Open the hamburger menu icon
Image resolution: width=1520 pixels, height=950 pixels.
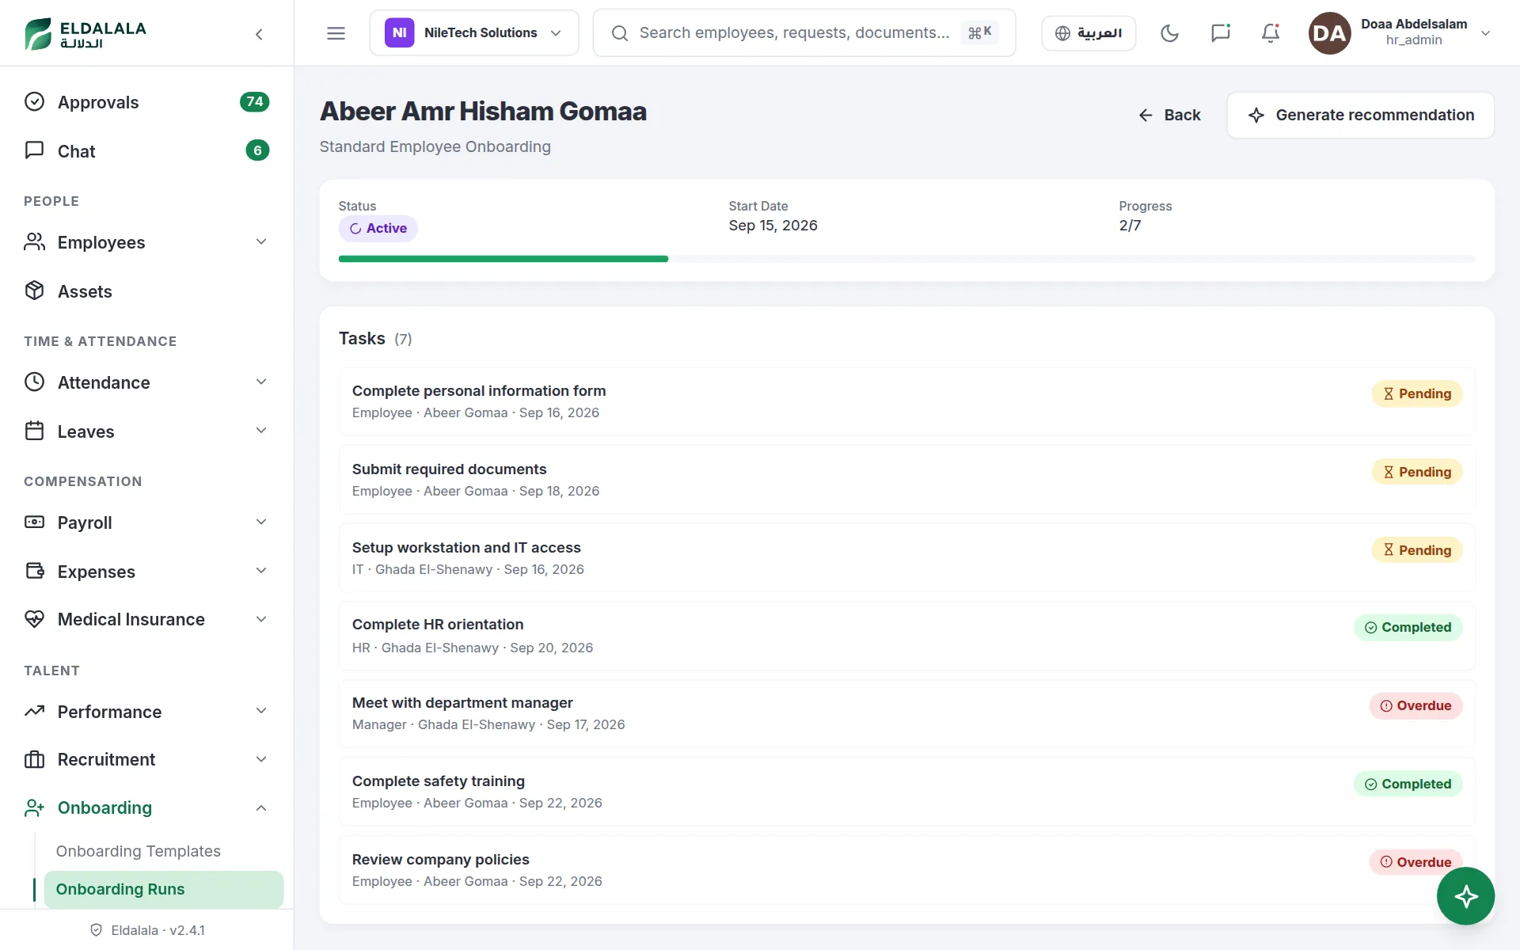[336, 33]
